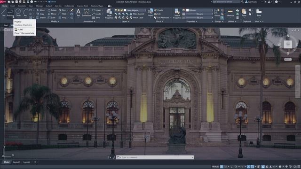Activate the Array command

tap(63, 18)
